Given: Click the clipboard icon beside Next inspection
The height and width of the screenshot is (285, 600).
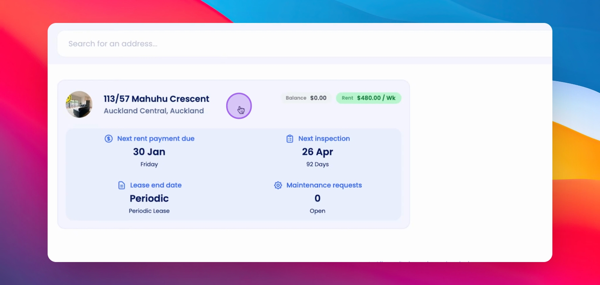Looking at the screenshot, I should pyautogui.click(x=290, y=139).
